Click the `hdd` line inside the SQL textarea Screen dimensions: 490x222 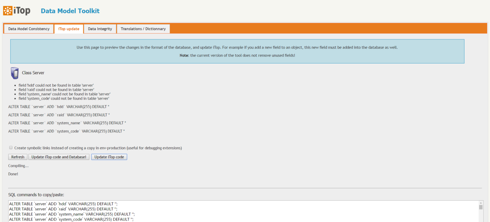point(63,204)
